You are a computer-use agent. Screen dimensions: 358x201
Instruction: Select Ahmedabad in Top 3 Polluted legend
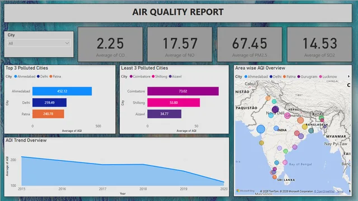(x=25, y=76)
